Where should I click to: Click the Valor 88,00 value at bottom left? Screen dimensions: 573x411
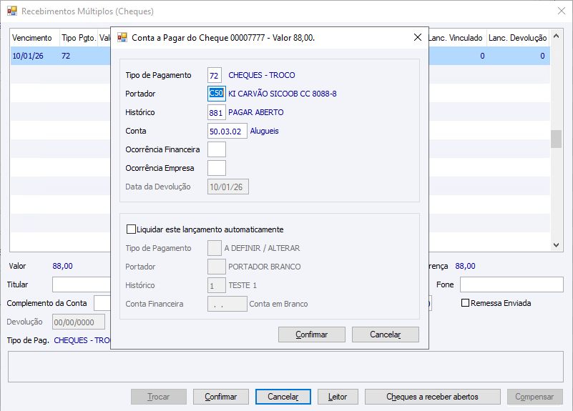(62, 266)
